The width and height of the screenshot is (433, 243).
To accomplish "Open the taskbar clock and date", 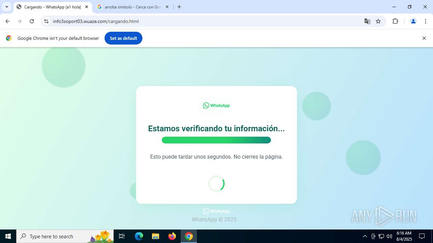I will point(404,236).
